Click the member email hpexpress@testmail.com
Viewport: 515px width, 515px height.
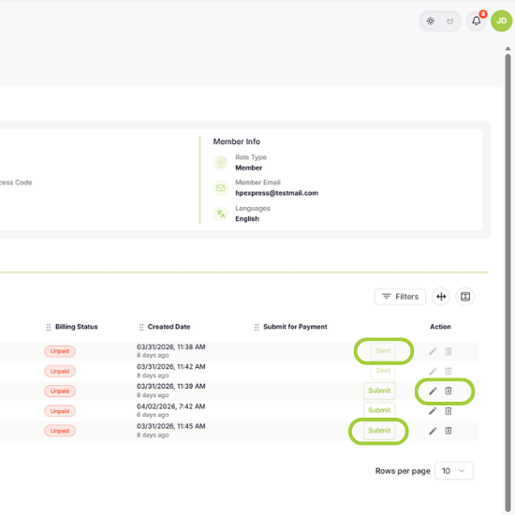(x=276, y=193)
